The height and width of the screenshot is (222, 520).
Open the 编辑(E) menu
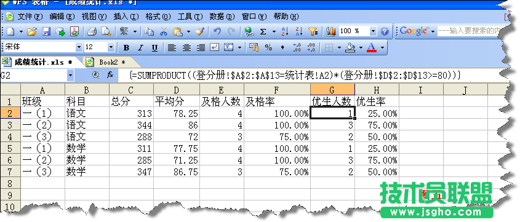[62, 17]
